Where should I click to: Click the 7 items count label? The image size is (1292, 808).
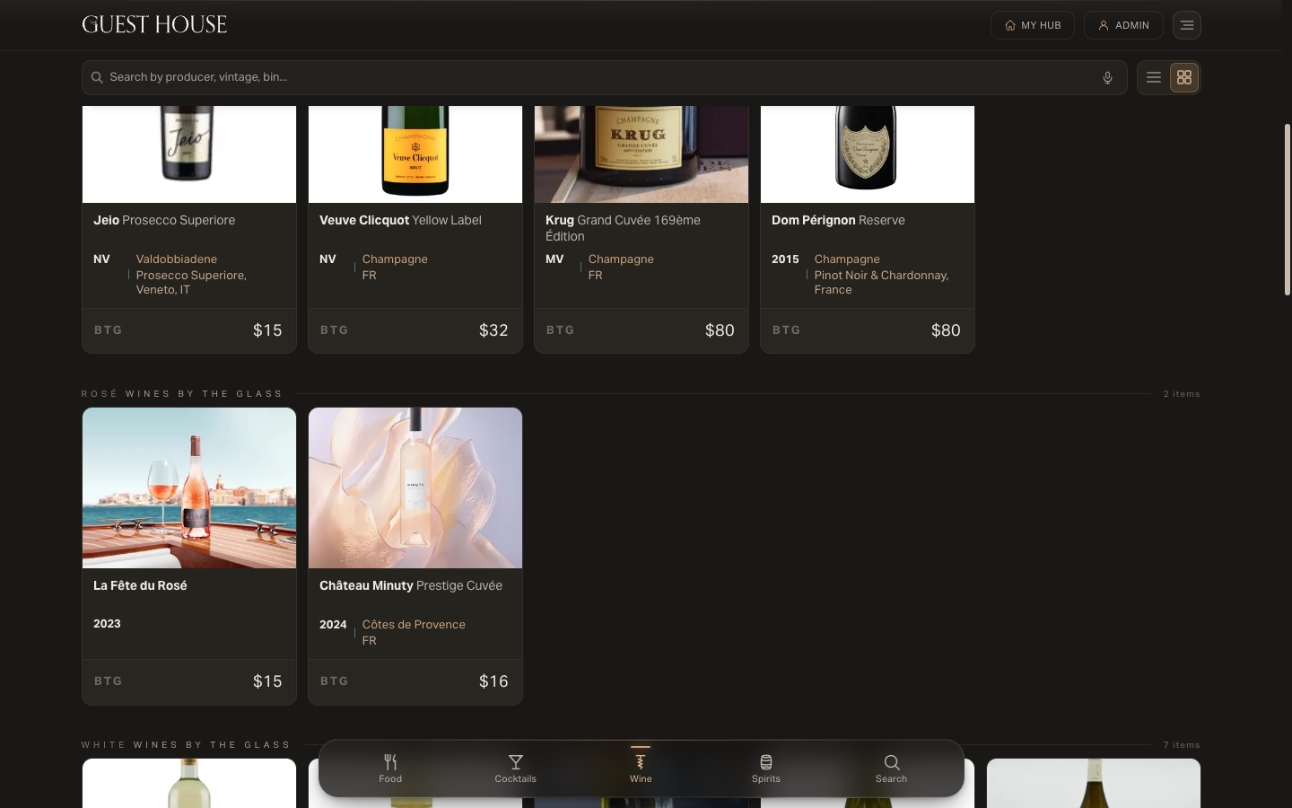tap(1182, 745)
